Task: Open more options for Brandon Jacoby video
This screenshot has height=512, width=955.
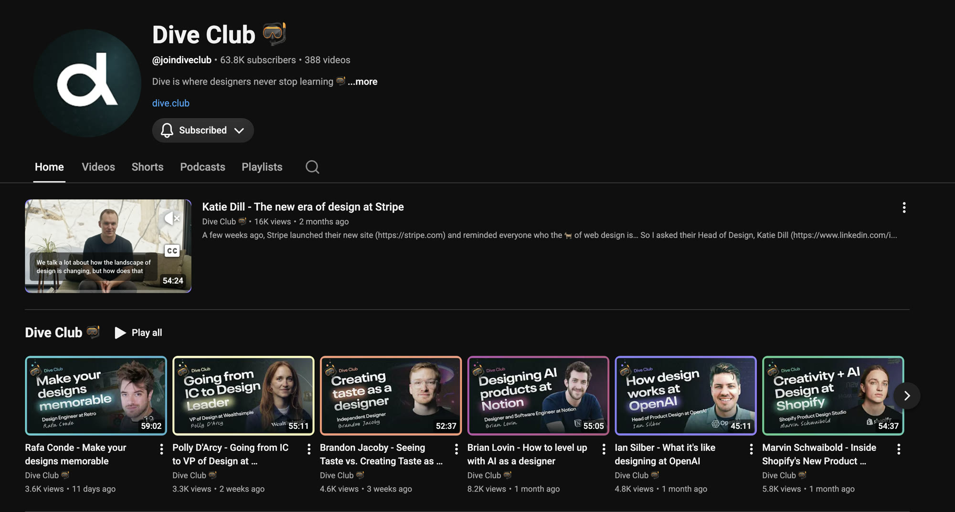Action: 456,449
